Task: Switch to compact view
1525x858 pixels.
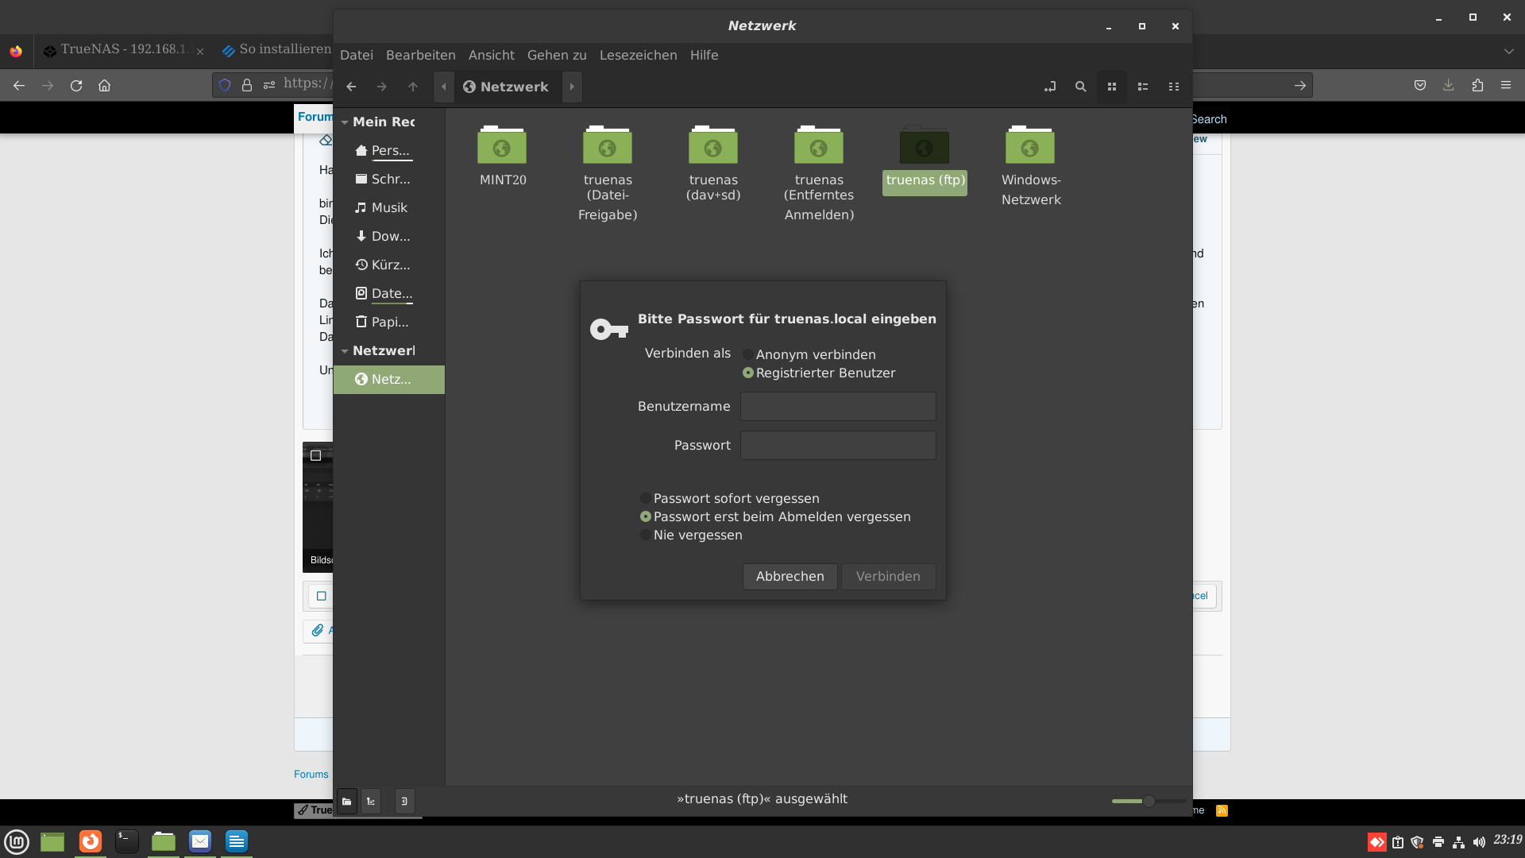Action: click(1174, 87)
